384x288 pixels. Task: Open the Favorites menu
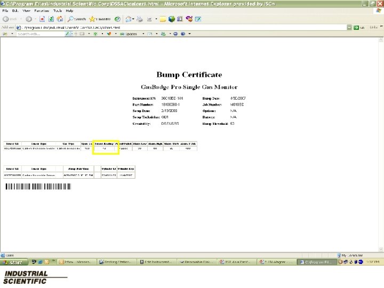(x=42, y=11)
